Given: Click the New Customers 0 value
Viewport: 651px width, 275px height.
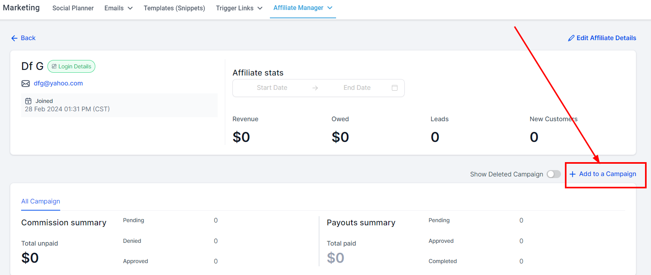Looking at the screenshot, I should pos(534,137).
